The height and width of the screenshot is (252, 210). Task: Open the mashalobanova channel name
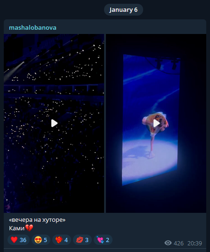click(32, 28)
